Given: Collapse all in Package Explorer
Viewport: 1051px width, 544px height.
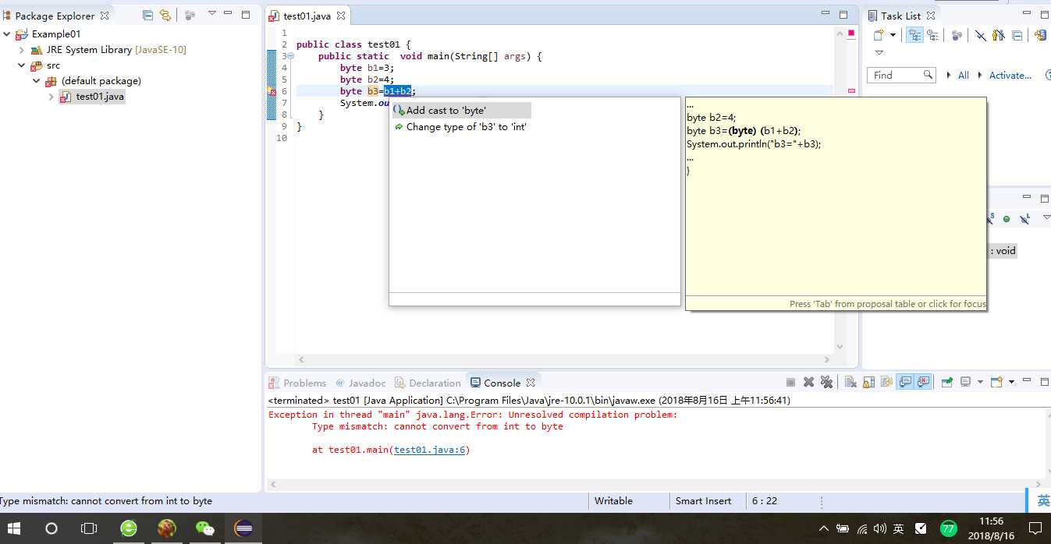Looking at the screenshot, I should pos(147,15).
